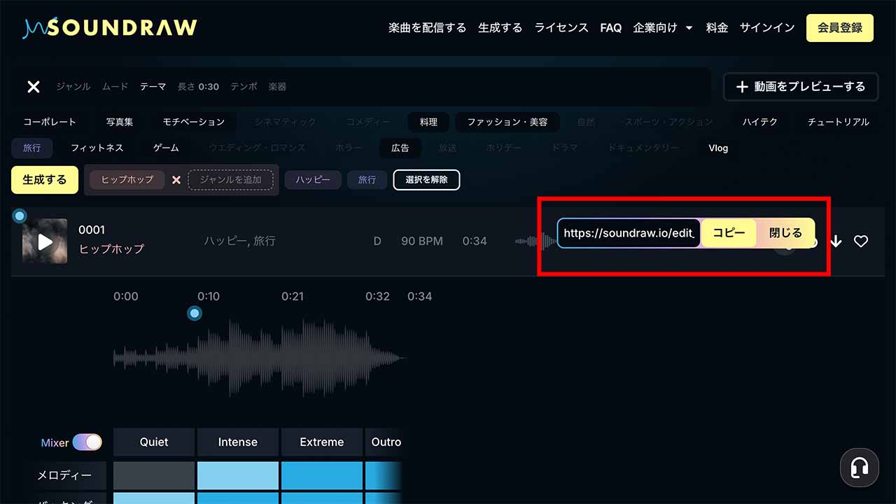Click the download arrow for the track
This screenshot has width=896, height=504.
(x=836, y=241)
